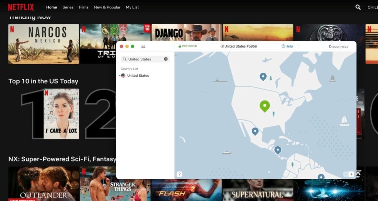Zoom in the map with plus button

click(x=351, y=174)
